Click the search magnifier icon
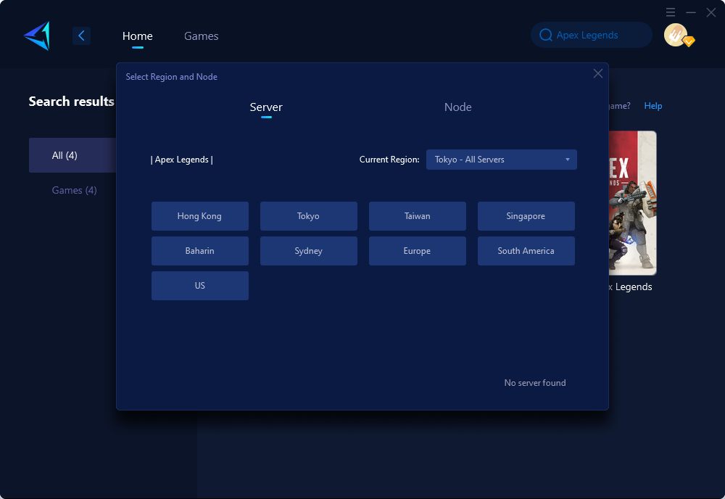Viewport: 725px width, 499px height. 546,35
